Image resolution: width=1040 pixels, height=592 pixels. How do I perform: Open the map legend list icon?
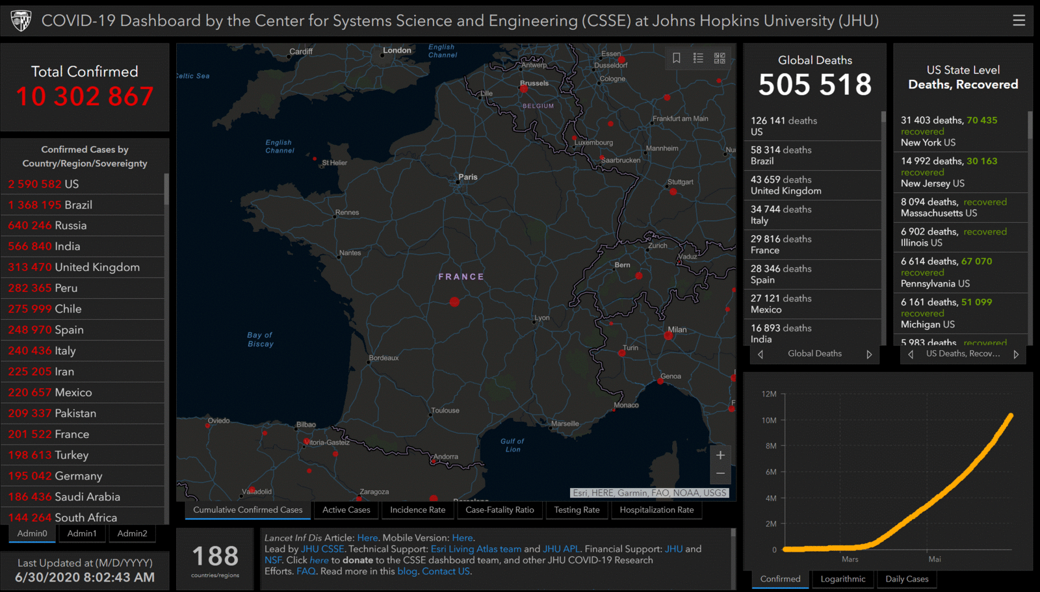[698, 58]
